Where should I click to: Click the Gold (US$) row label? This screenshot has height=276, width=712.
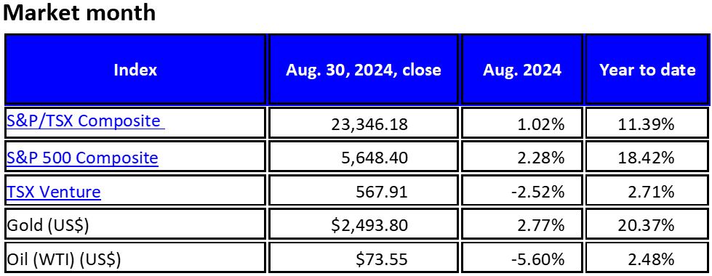coord(48,225)
